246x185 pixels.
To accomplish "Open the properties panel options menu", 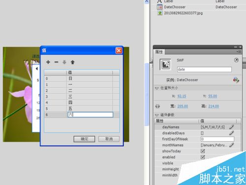I will point(239,52).
